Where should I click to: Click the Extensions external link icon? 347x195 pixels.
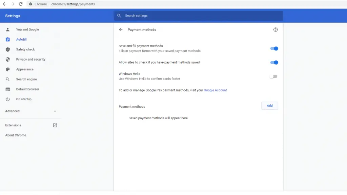(x=55, y=125)
